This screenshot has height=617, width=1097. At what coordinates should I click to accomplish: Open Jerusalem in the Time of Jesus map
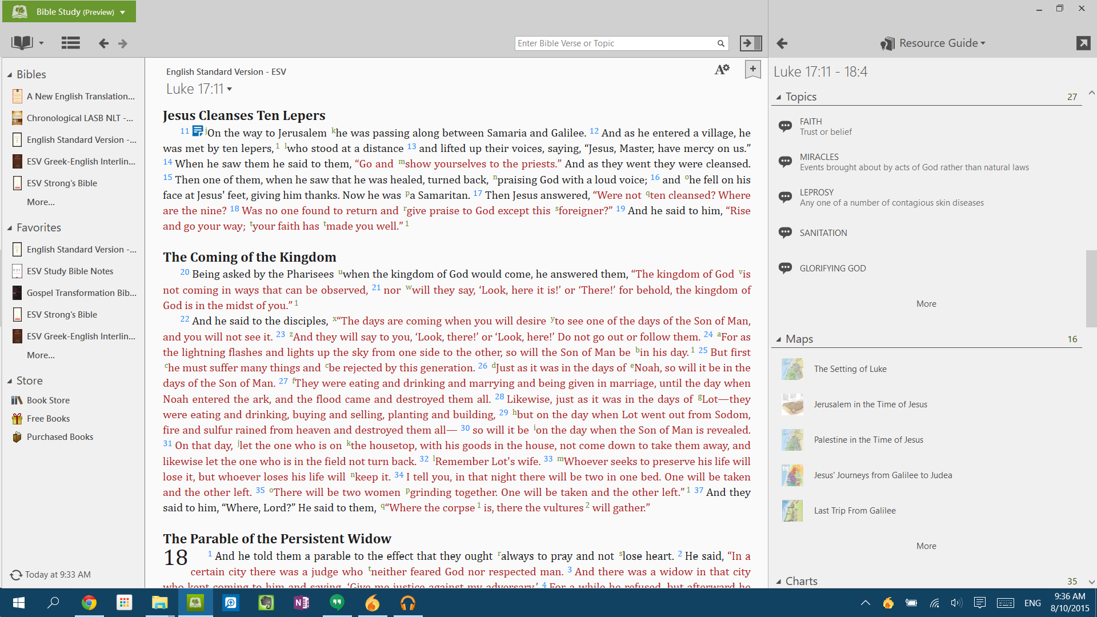(870, 404)
